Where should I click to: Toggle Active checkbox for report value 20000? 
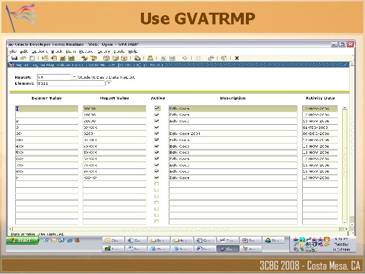click(x=157, y=121)
